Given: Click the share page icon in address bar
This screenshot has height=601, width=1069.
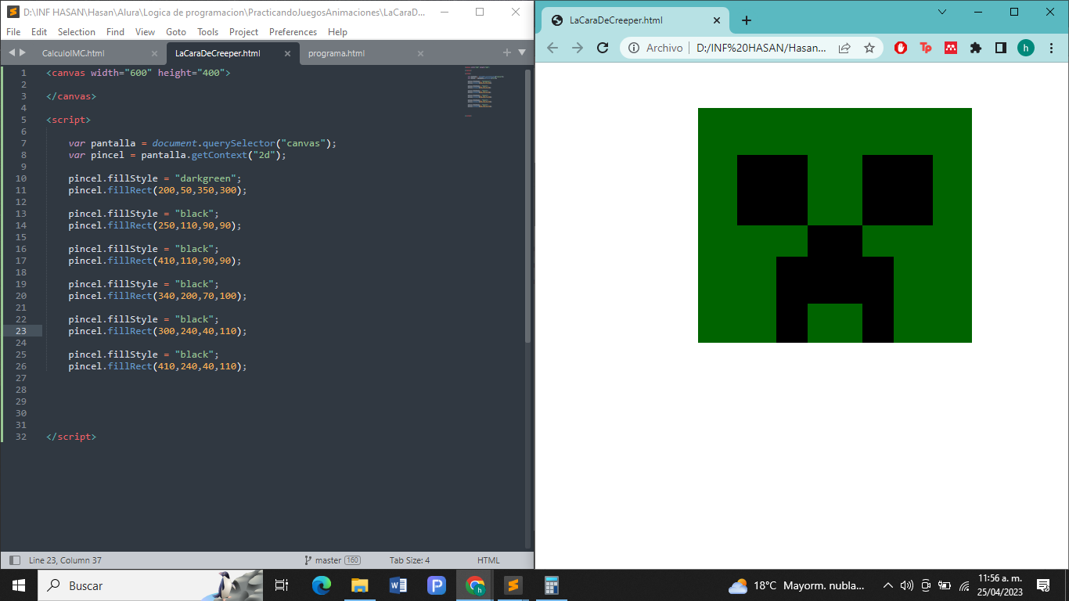Looking at the screenshot, I should point(844,48).
